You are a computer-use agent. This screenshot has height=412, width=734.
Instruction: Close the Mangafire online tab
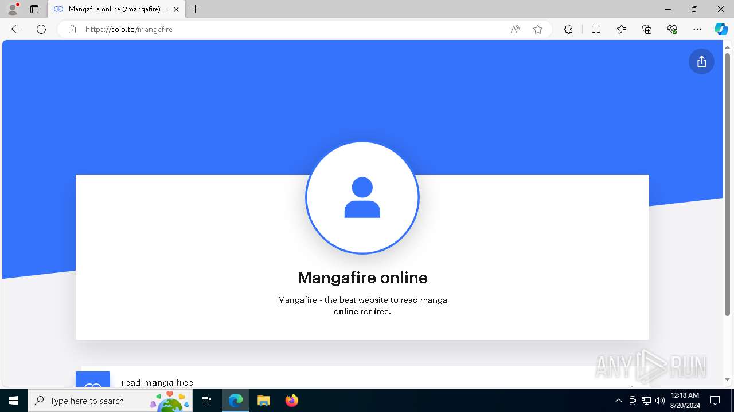[176, 9]
